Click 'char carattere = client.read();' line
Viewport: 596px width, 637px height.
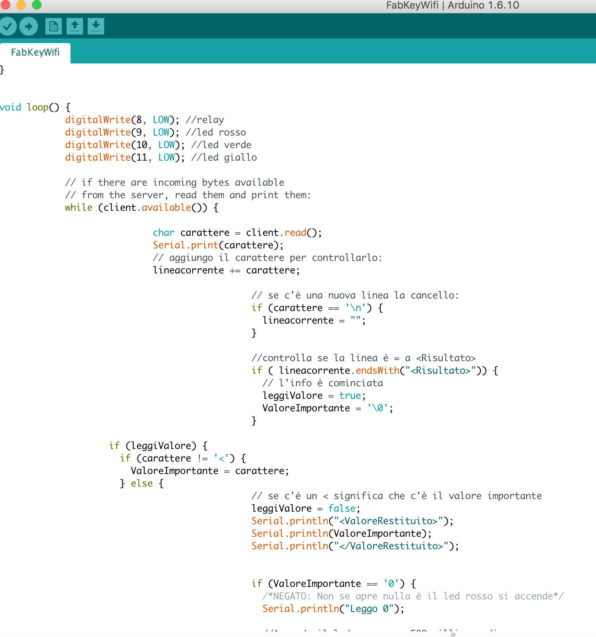(x=237, y=233)
